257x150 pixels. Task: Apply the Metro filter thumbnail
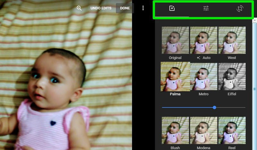click(x=204, y=76)
